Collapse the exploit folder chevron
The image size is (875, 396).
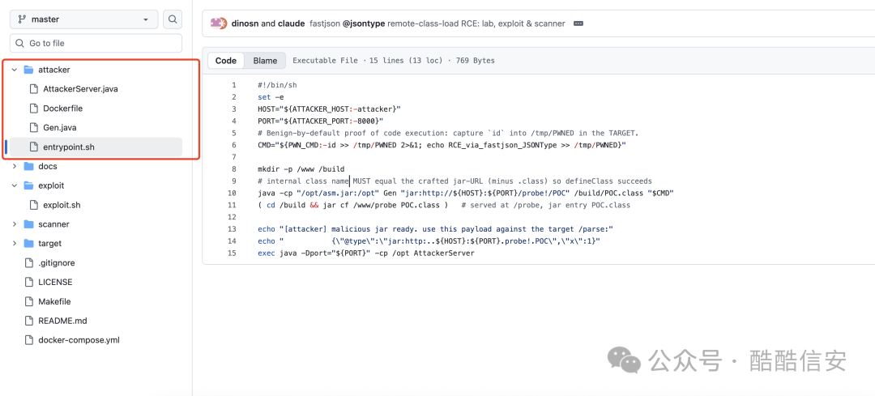coord(15,185)
